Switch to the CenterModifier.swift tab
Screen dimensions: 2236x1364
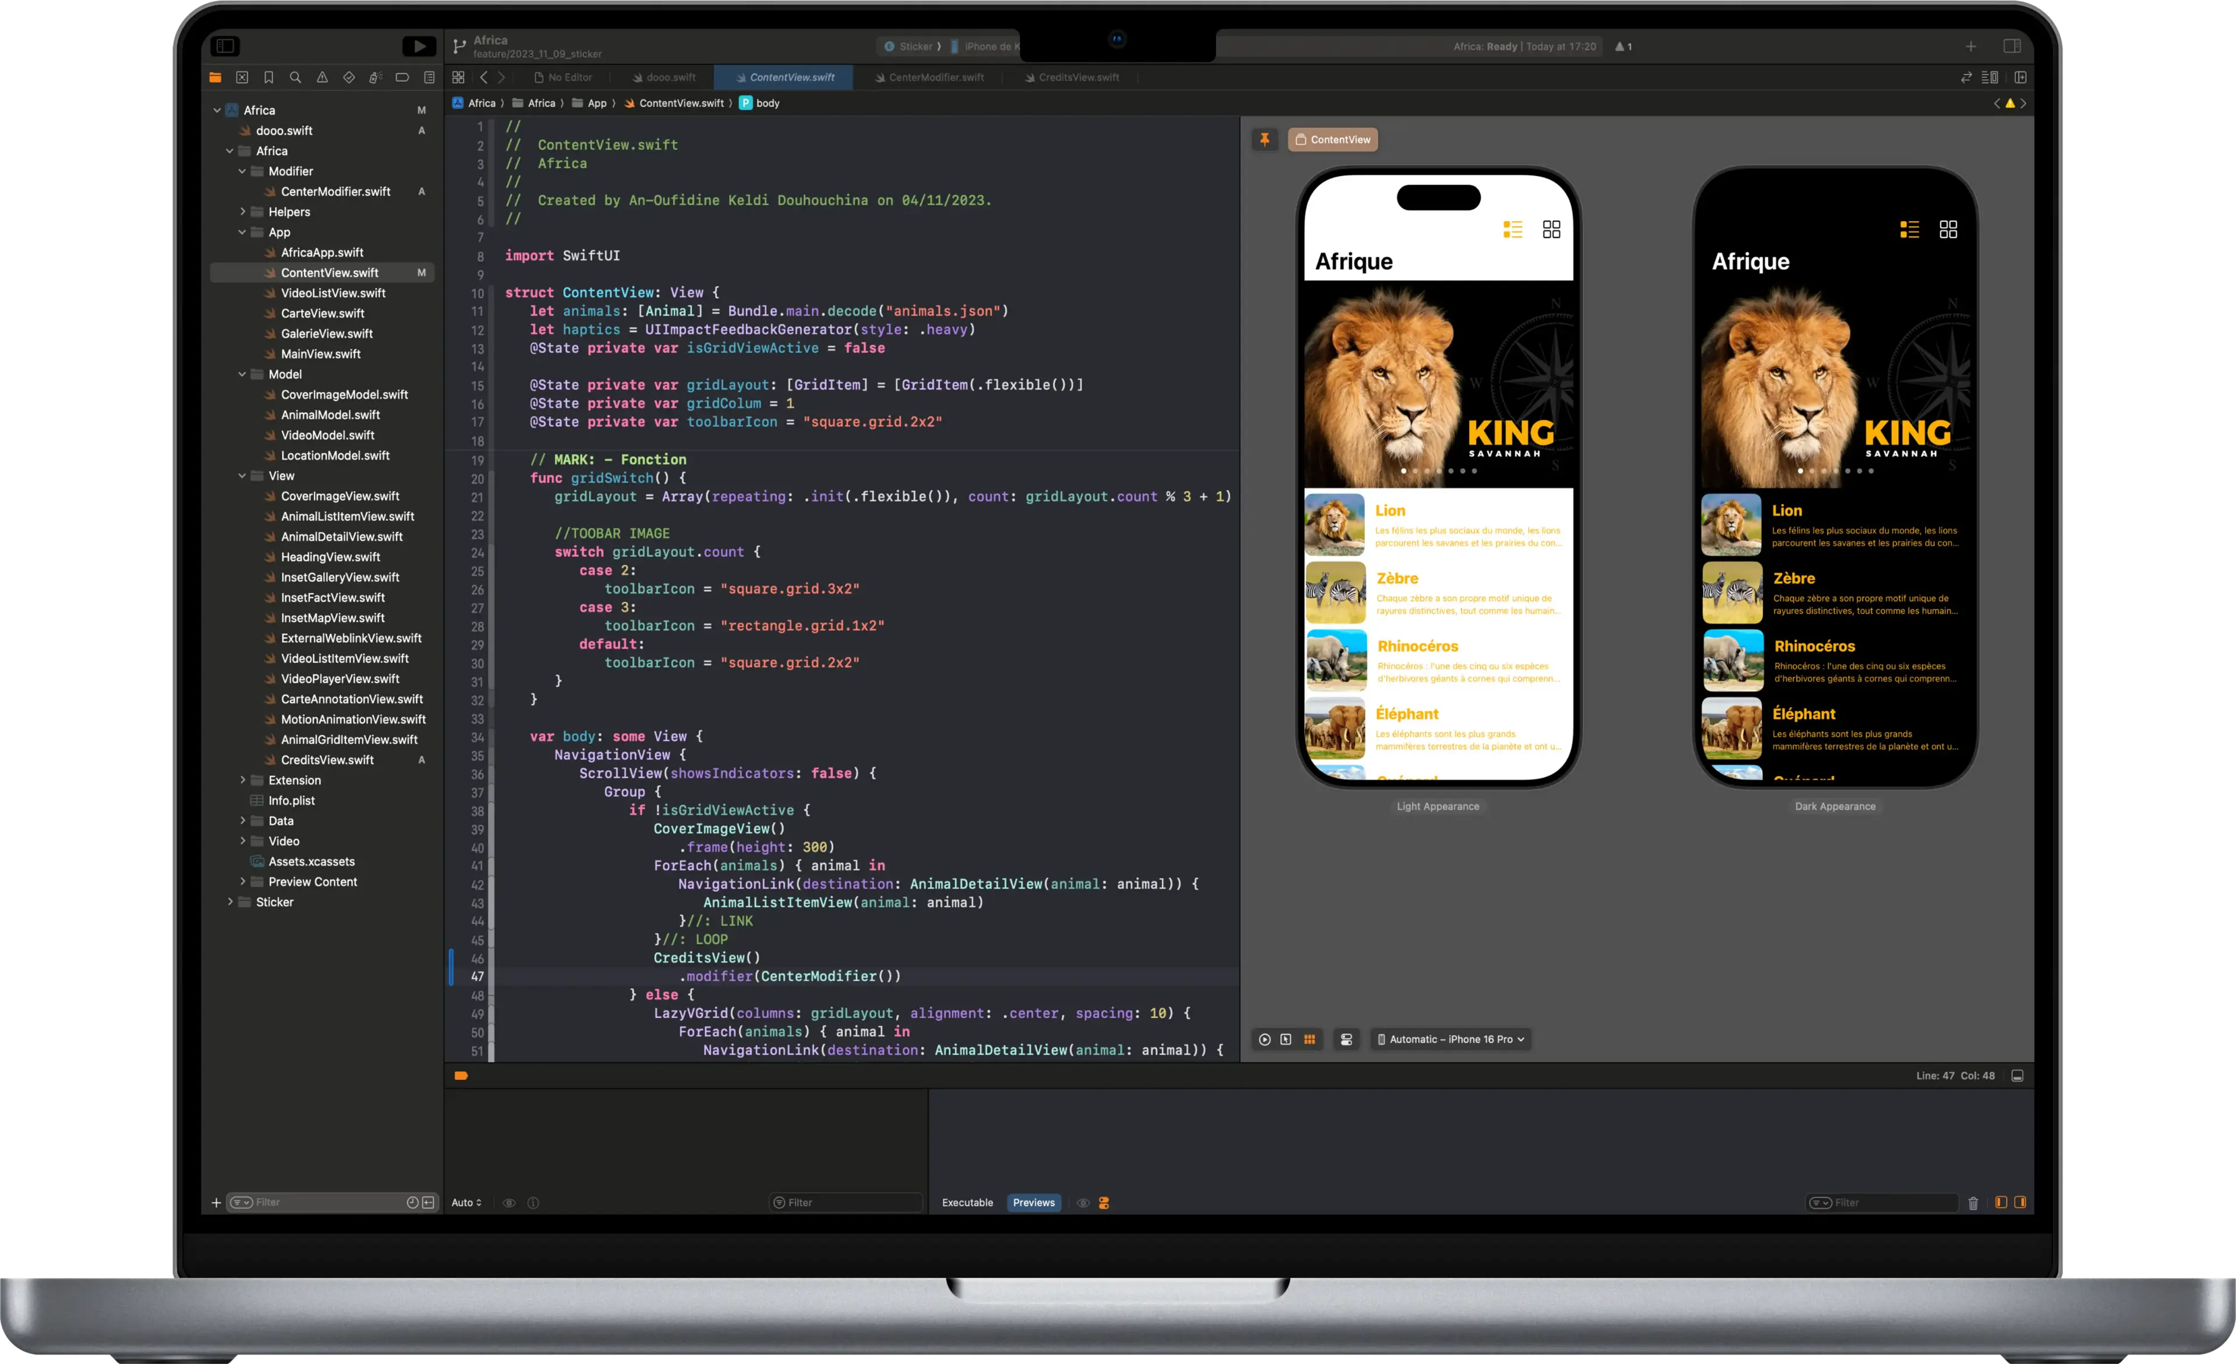pos(929,77)
